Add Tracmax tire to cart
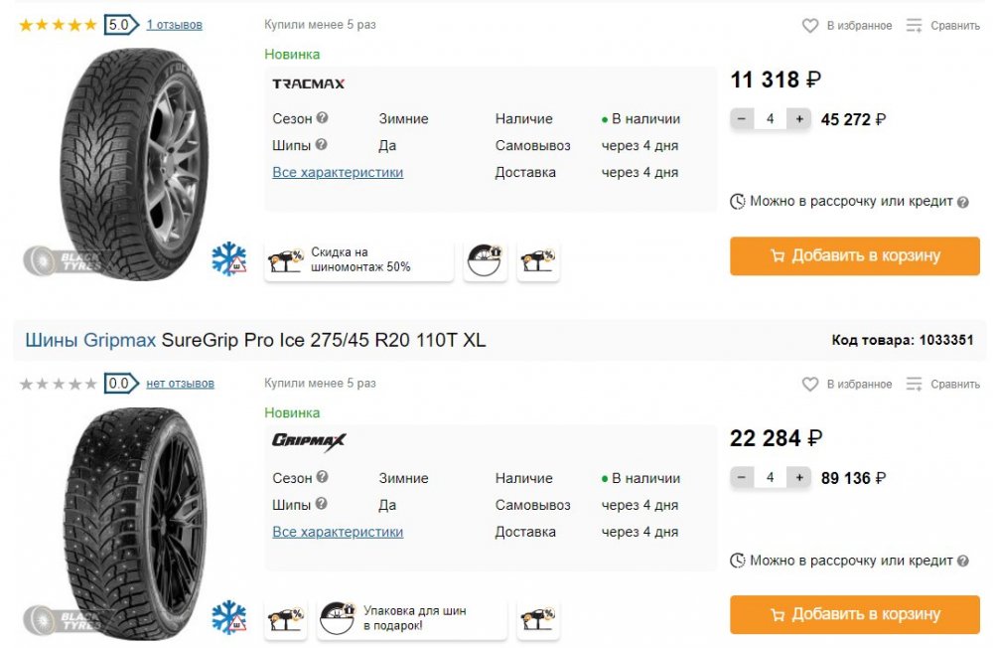 pos(855,256)
